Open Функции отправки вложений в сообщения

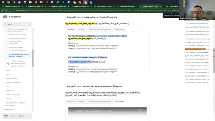click(x=18, y=49)
